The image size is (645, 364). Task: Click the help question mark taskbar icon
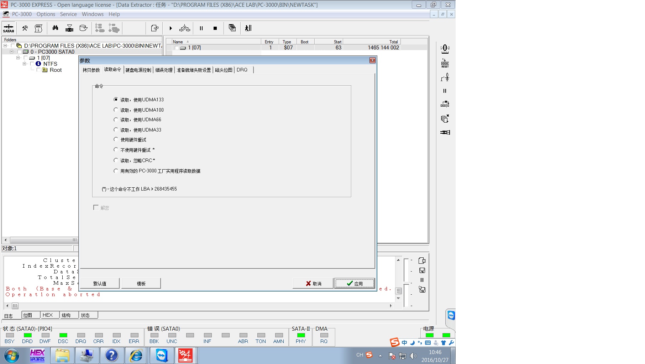111,355
